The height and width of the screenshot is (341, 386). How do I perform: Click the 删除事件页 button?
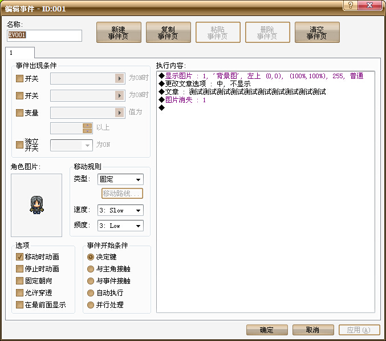click(267, 33)
